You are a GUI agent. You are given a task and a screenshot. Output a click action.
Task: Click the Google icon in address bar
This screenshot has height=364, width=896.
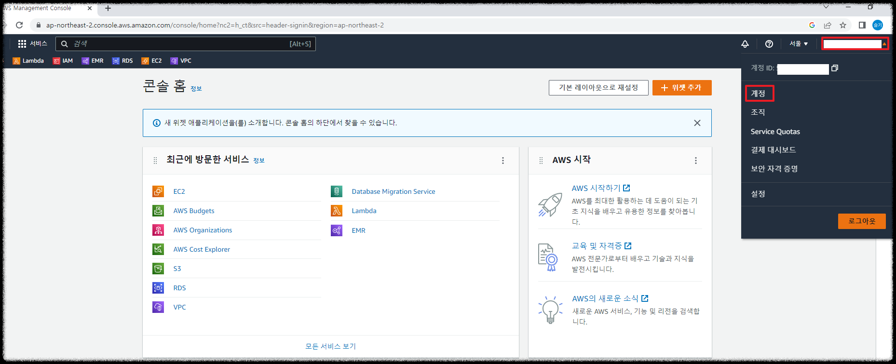(812, 25)
